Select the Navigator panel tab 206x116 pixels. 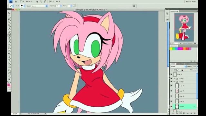point(174,11)
